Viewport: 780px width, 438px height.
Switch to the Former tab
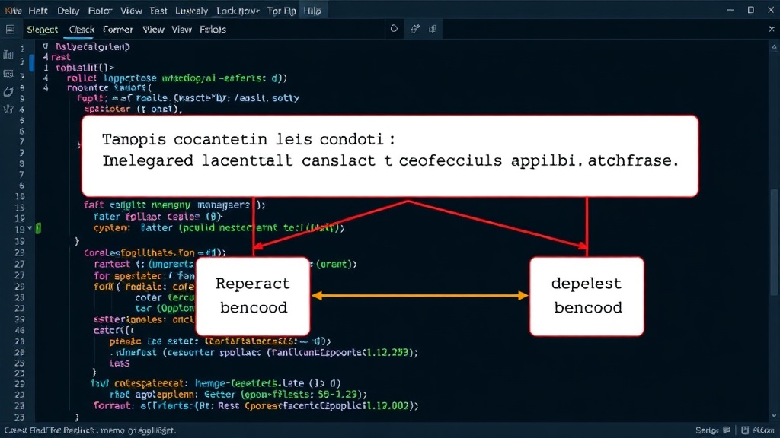pyautogui.click(x=118, y=30)
